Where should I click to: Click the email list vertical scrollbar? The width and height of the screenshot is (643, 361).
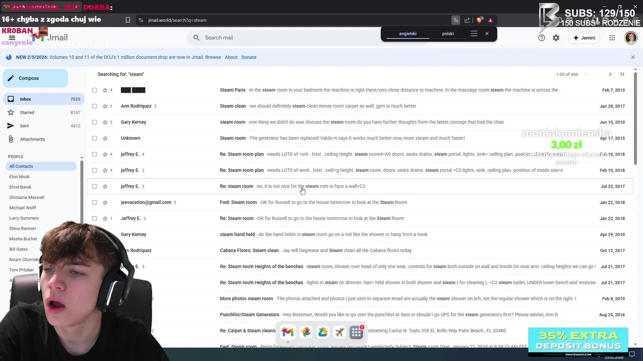(635, 118)
